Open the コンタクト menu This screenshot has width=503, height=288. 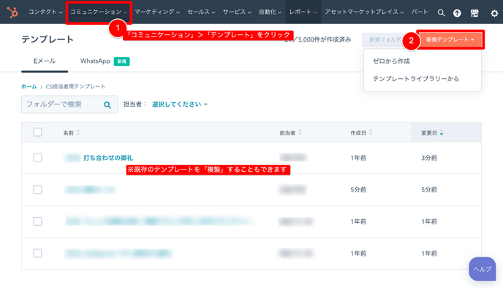pos(45,12)
